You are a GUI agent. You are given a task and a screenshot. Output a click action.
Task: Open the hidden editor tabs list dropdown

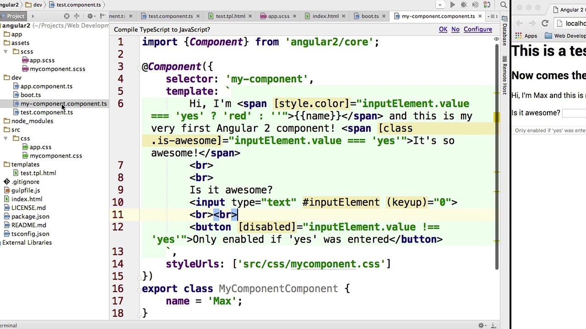(x=493, y=16)
